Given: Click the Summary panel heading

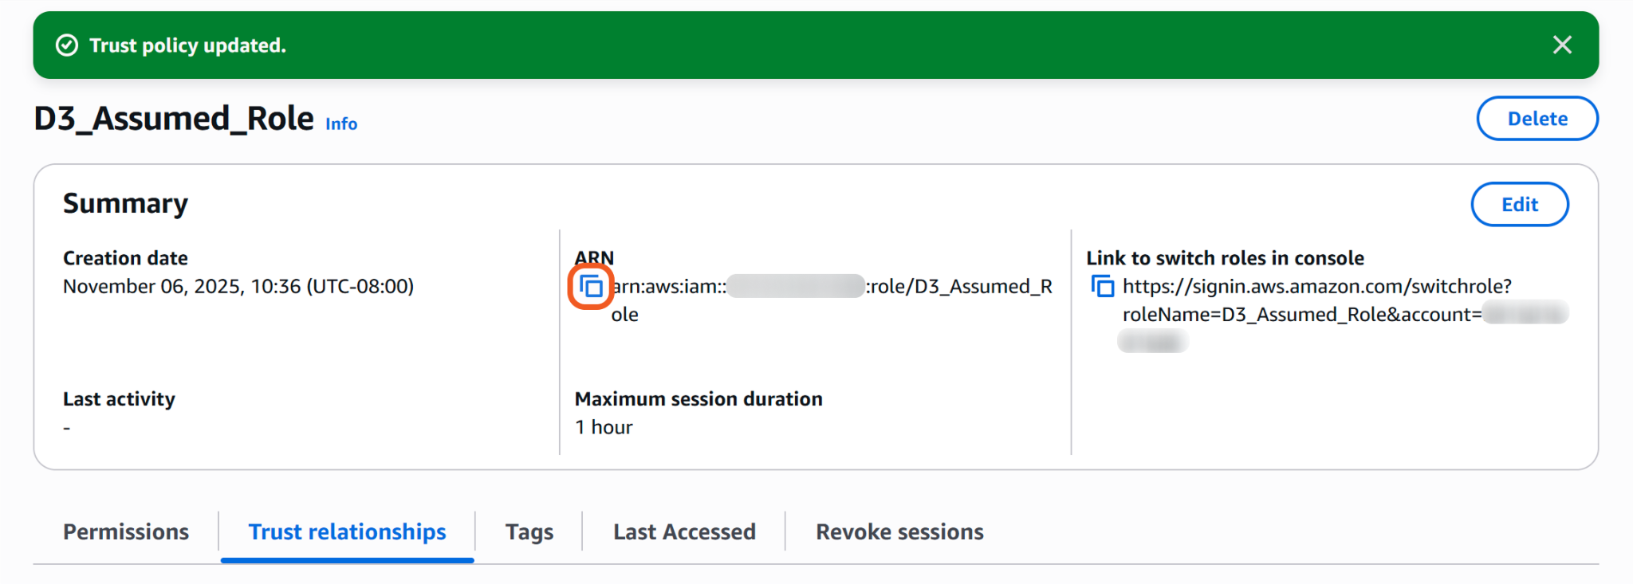Looking at the screenshot, I should tap(125, 204).
